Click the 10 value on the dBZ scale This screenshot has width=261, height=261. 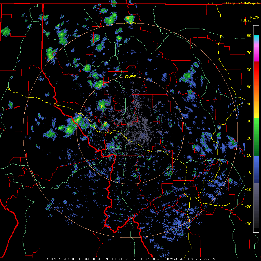[249, 155]
